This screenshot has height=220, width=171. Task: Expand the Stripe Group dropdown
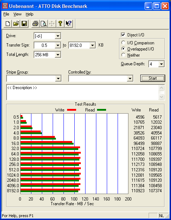pyautogui.click(x=58, y=78)
